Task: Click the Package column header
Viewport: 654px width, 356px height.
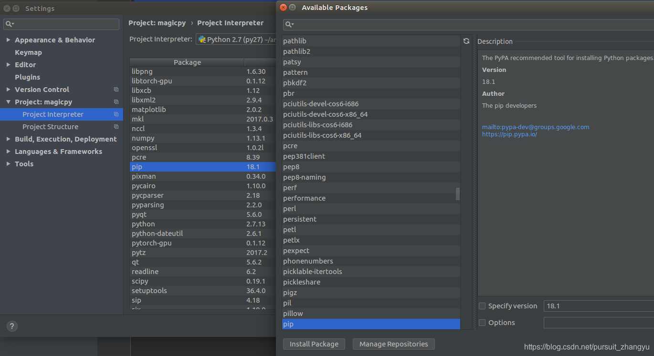Action: 187,62
